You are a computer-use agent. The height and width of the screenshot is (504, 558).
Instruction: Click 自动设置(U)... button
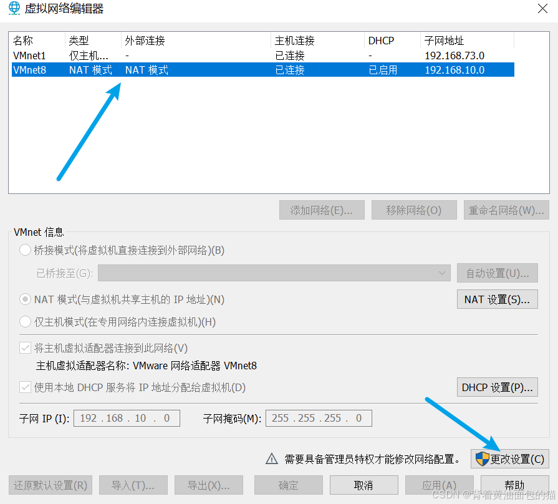(497, 273)
